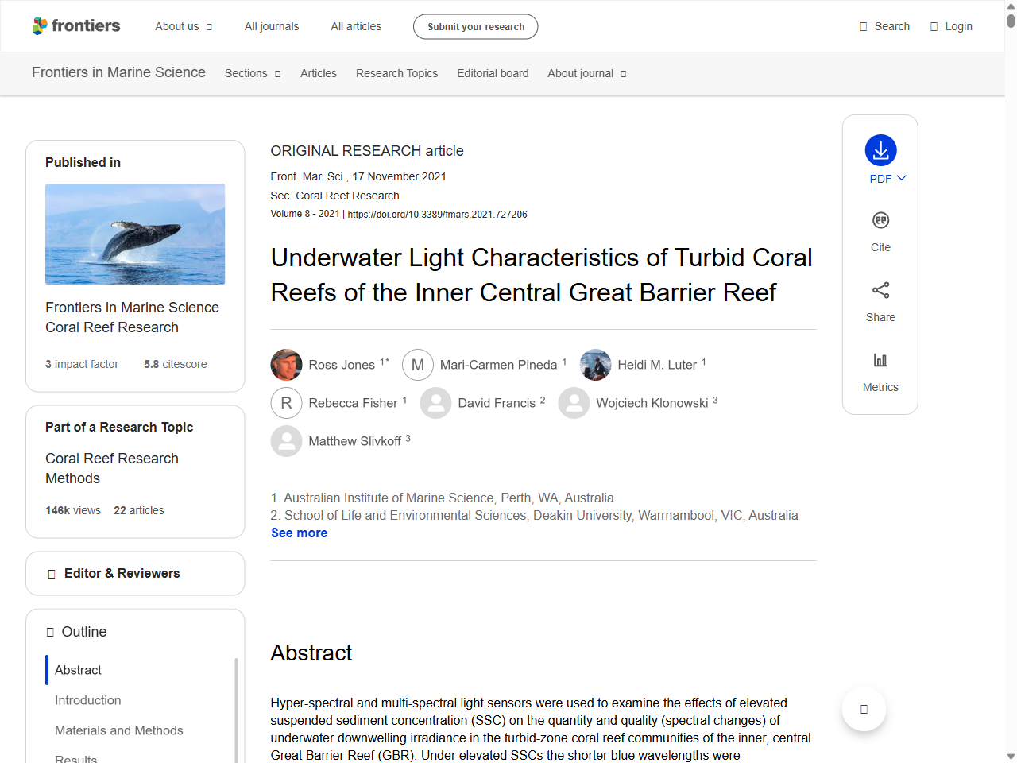The image size is (1017, 763).
Task: Download the article PDF
Action: click(880, 150)
